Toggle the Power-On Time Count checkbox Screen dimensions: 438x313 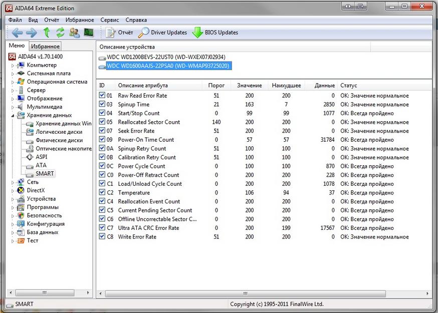point(102,139)
